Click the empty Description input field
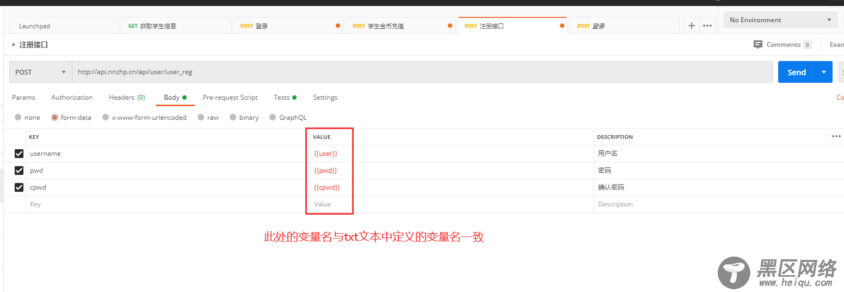 [x=718, y=204]
